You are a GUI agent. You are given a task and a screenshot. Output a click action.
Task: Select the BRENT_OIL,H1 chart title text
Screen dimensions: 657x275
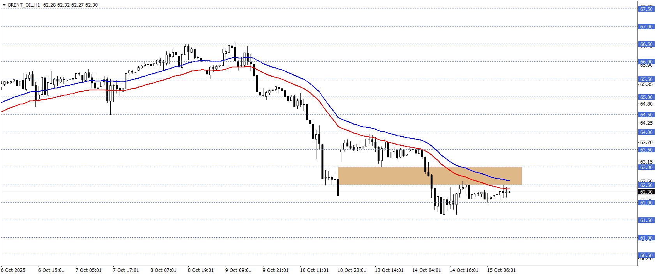coord(24,5)
